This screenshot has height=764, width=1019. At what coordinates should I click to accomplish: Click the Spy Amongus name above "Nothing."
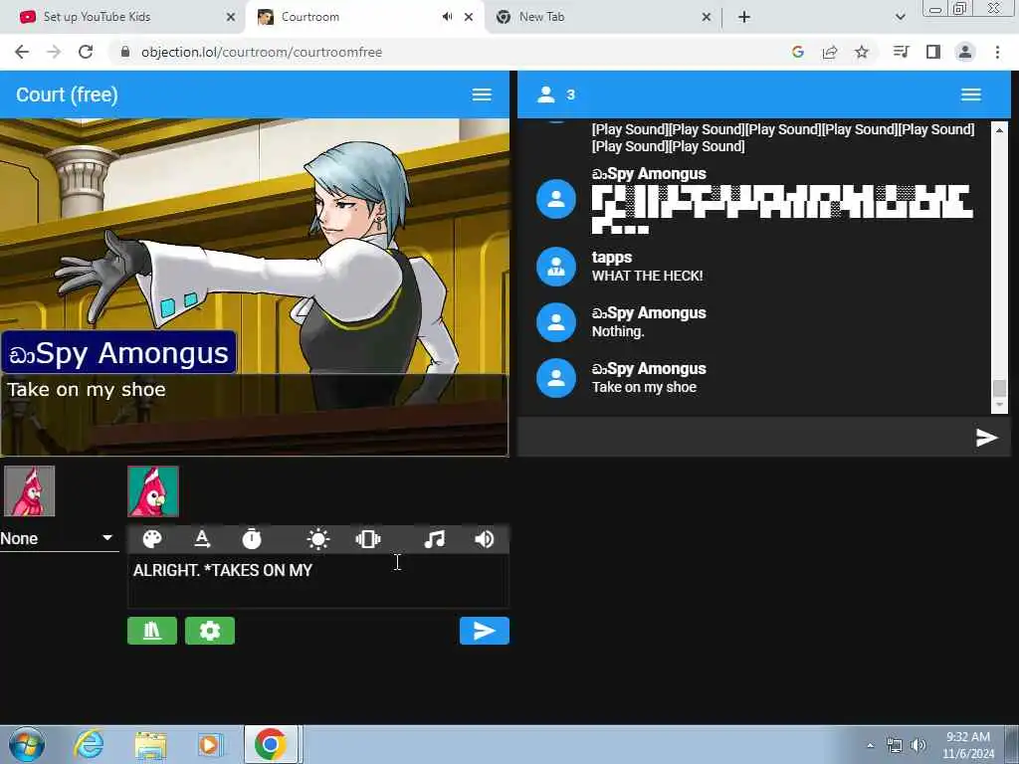click(x=649, y=313)
